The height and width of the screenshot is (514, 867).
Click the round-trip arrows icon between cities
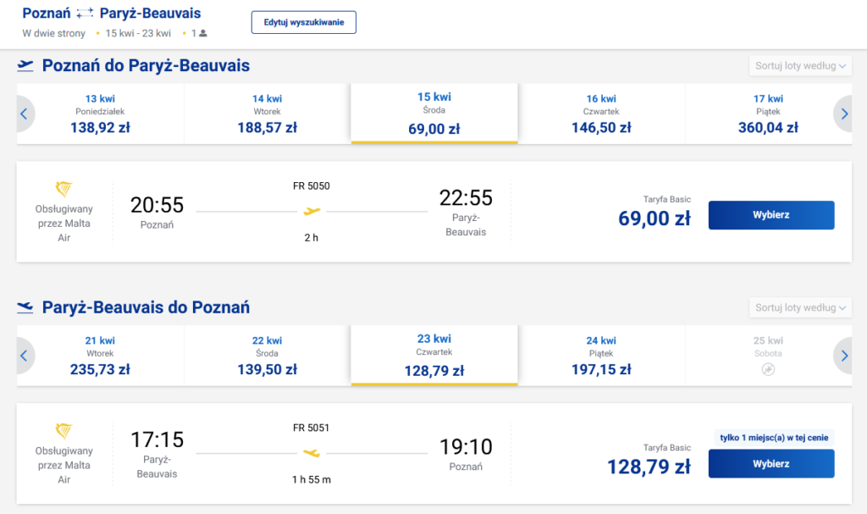[x=85, y=14]
